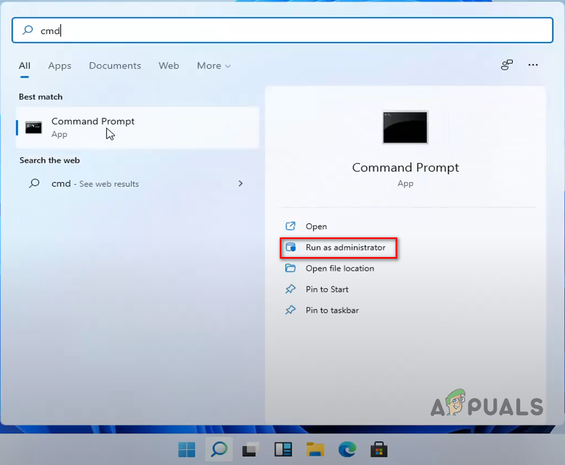The width and height of the screenshot is (565, 465).
Task: Click the magnifier icon beside cmd web result
Action: coord(34,183)
